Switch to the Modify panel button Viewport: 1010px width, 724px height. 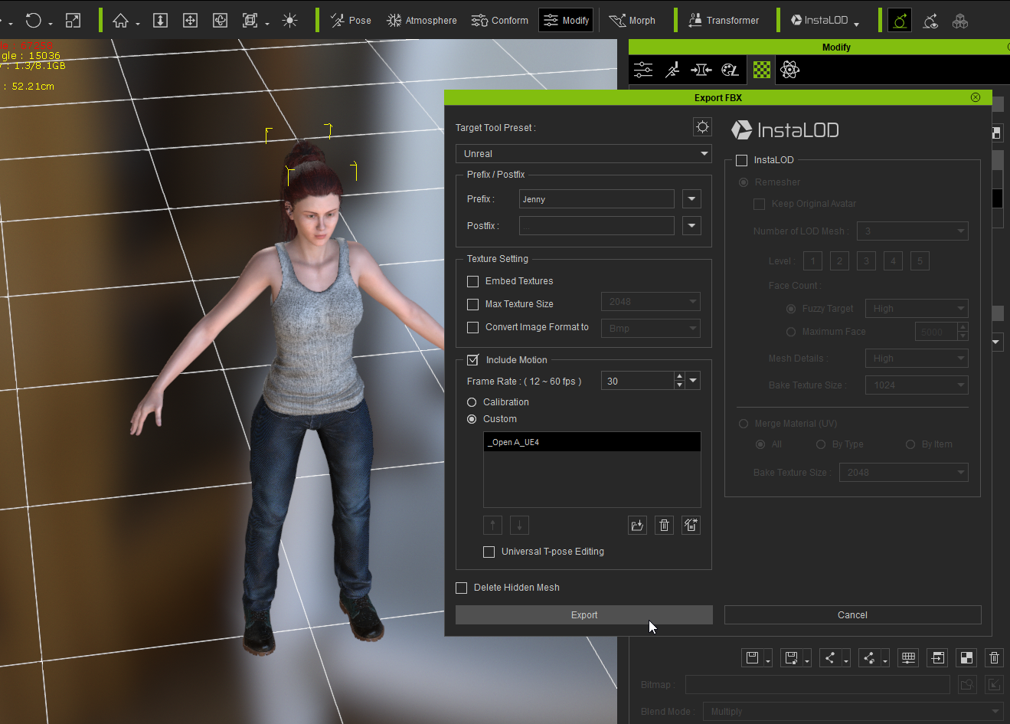click(566, 21)
